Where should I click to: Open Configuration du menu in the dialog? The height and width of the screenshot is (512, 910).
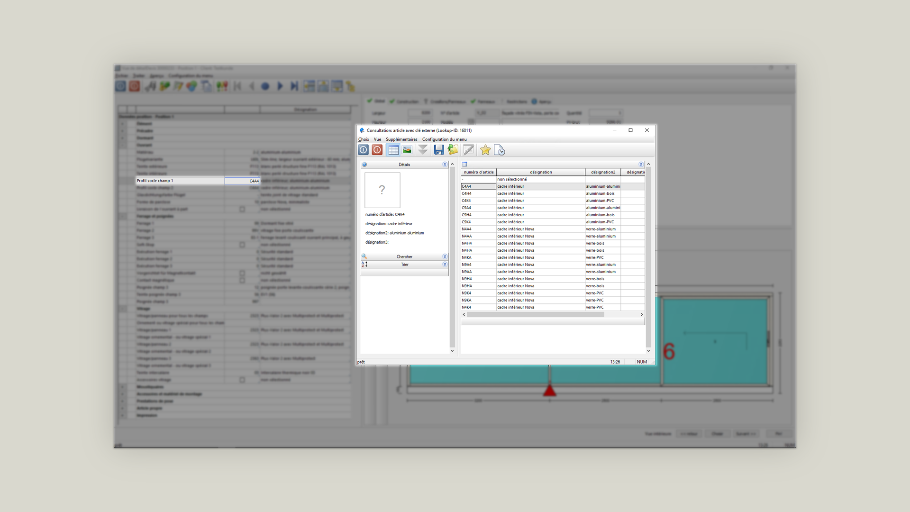coord(445,139)
